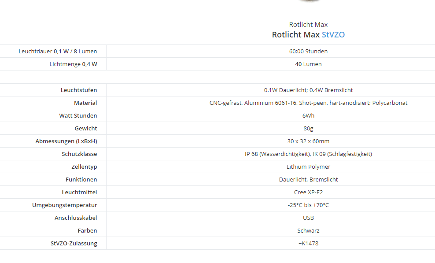Click the 'Gewicht' row label
This screenshot has width=435, height=263.
click(x=86, y=129)
